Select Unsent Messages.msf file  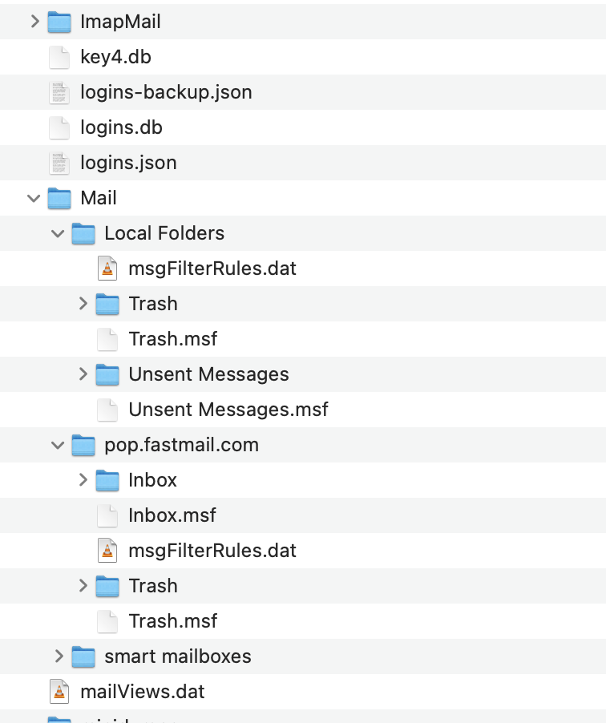point(228,410)
